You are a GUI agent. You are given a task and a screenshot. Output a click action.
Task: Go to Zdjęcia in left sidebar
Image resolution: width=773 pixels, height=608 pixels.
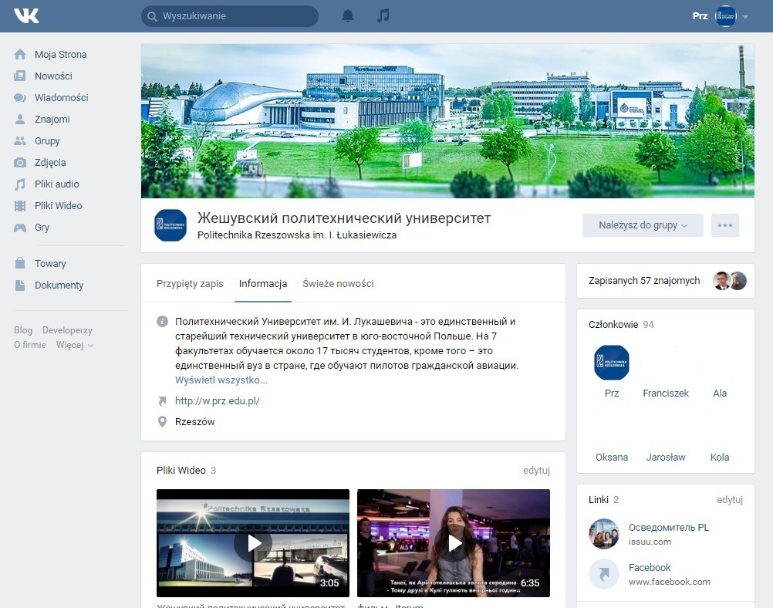(x=49, y=163)
